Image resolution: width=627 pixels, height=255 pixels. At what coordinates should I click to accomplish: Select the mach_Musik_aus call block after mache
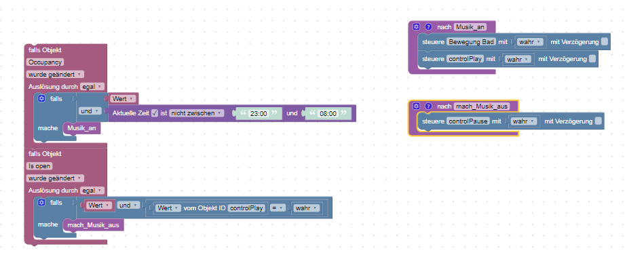click(x=93, y=225)
